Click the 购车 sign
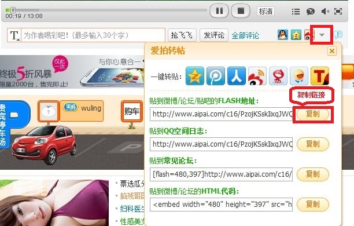The image size is (354, 226). (132, 111)
